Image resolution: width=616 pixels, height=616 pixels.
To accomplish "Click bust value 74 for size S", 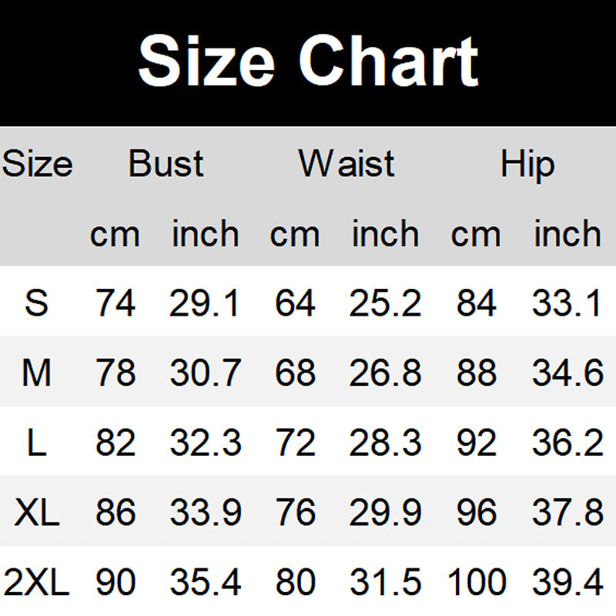I will tap(115, 303).
